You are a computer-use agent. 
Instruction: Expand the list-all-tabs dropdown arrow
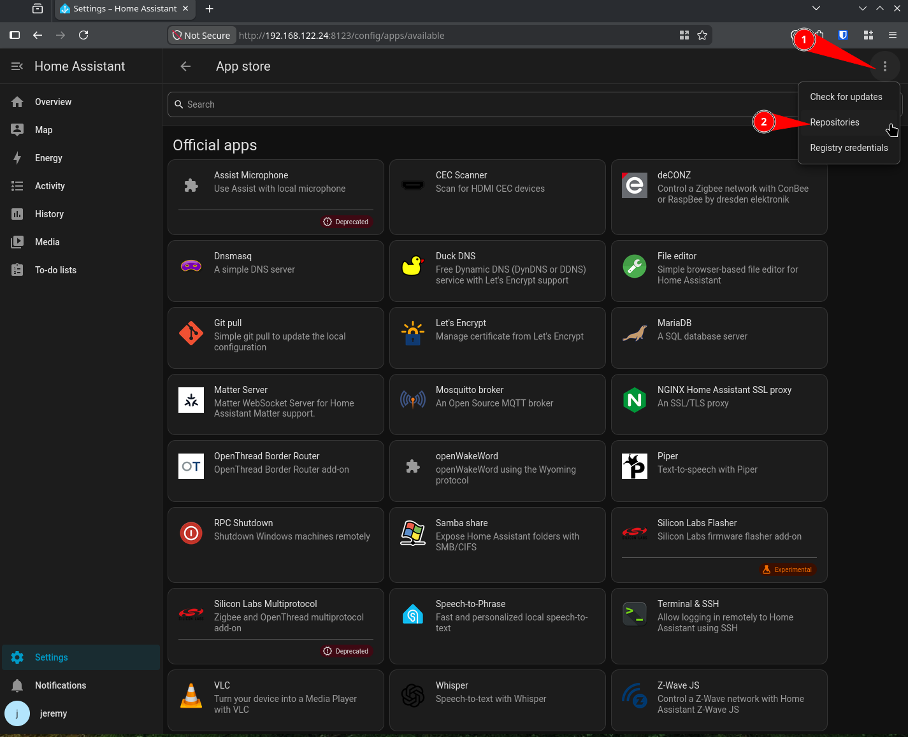point(816,8)
